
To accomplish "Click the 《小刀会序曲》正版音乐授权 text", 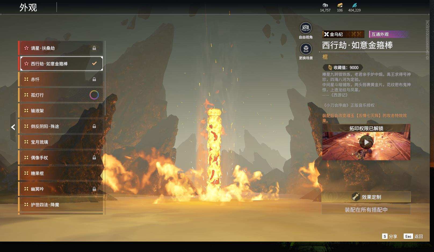I will [x=349, y=105].
